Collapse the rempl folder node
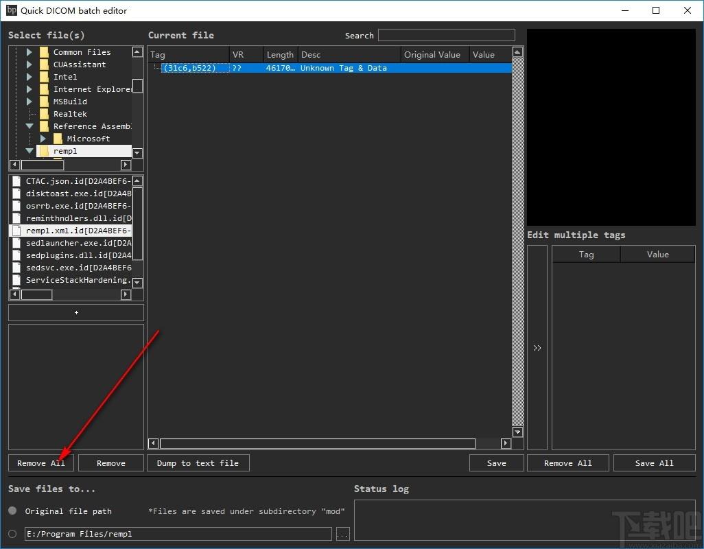This screenshot has height=549, width=704. (x=30, y=151)
